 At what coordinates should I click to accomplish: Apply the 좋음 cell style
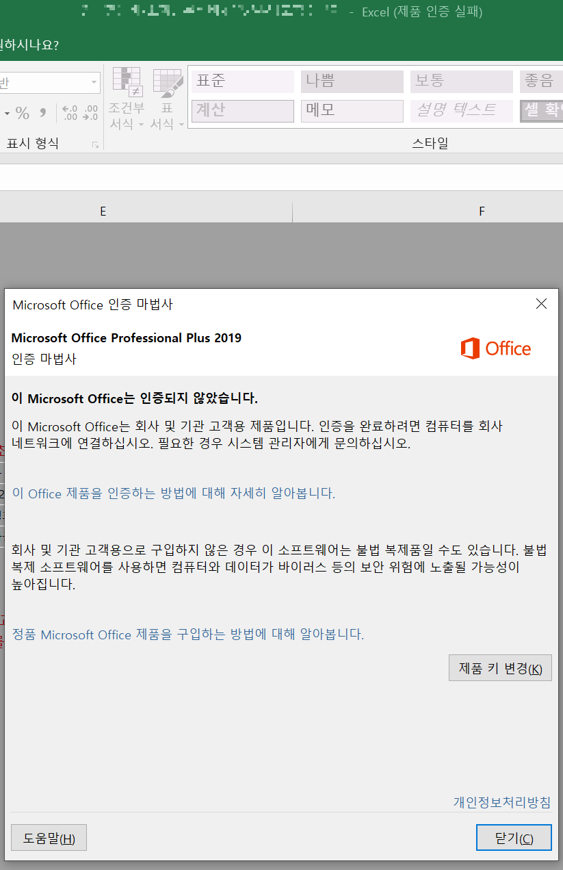(541, 81)
